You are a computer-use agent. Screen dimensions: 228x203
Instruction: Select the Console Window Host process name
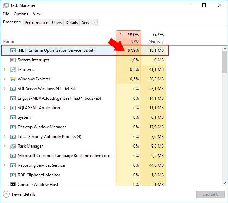coord(38,184)
